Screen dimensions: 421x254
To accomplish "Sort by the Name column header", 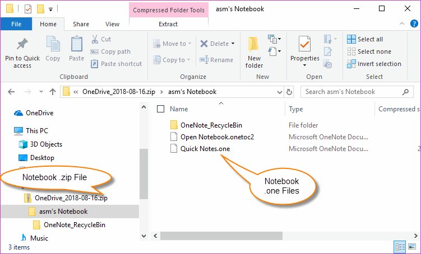I will 179,109.
